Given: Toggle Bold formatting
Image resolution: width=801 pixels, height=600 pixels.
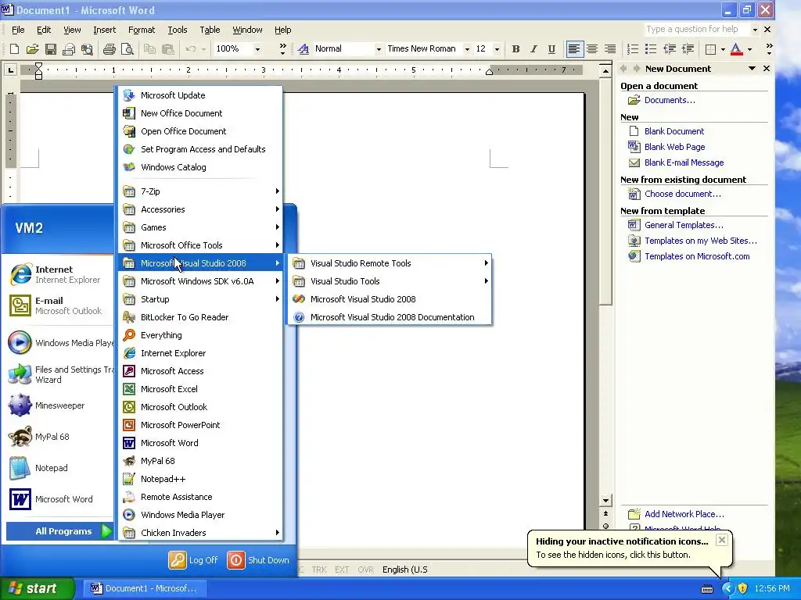Looking at the screenshot, I should point(515,49).
